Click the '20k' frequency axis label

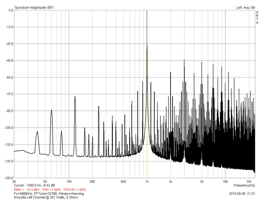tap(249, 181)
